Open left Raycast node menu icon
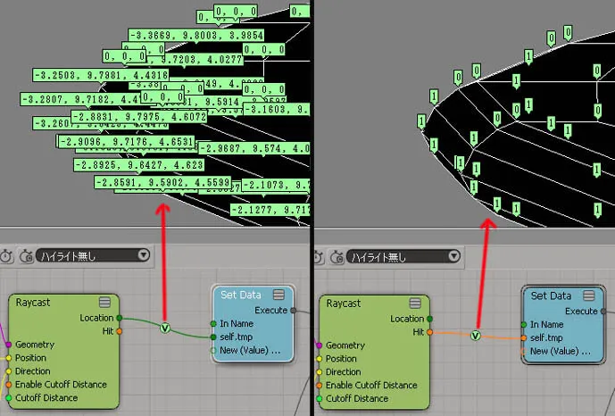This screenshot has height=416, width=615. coord(104,303)
